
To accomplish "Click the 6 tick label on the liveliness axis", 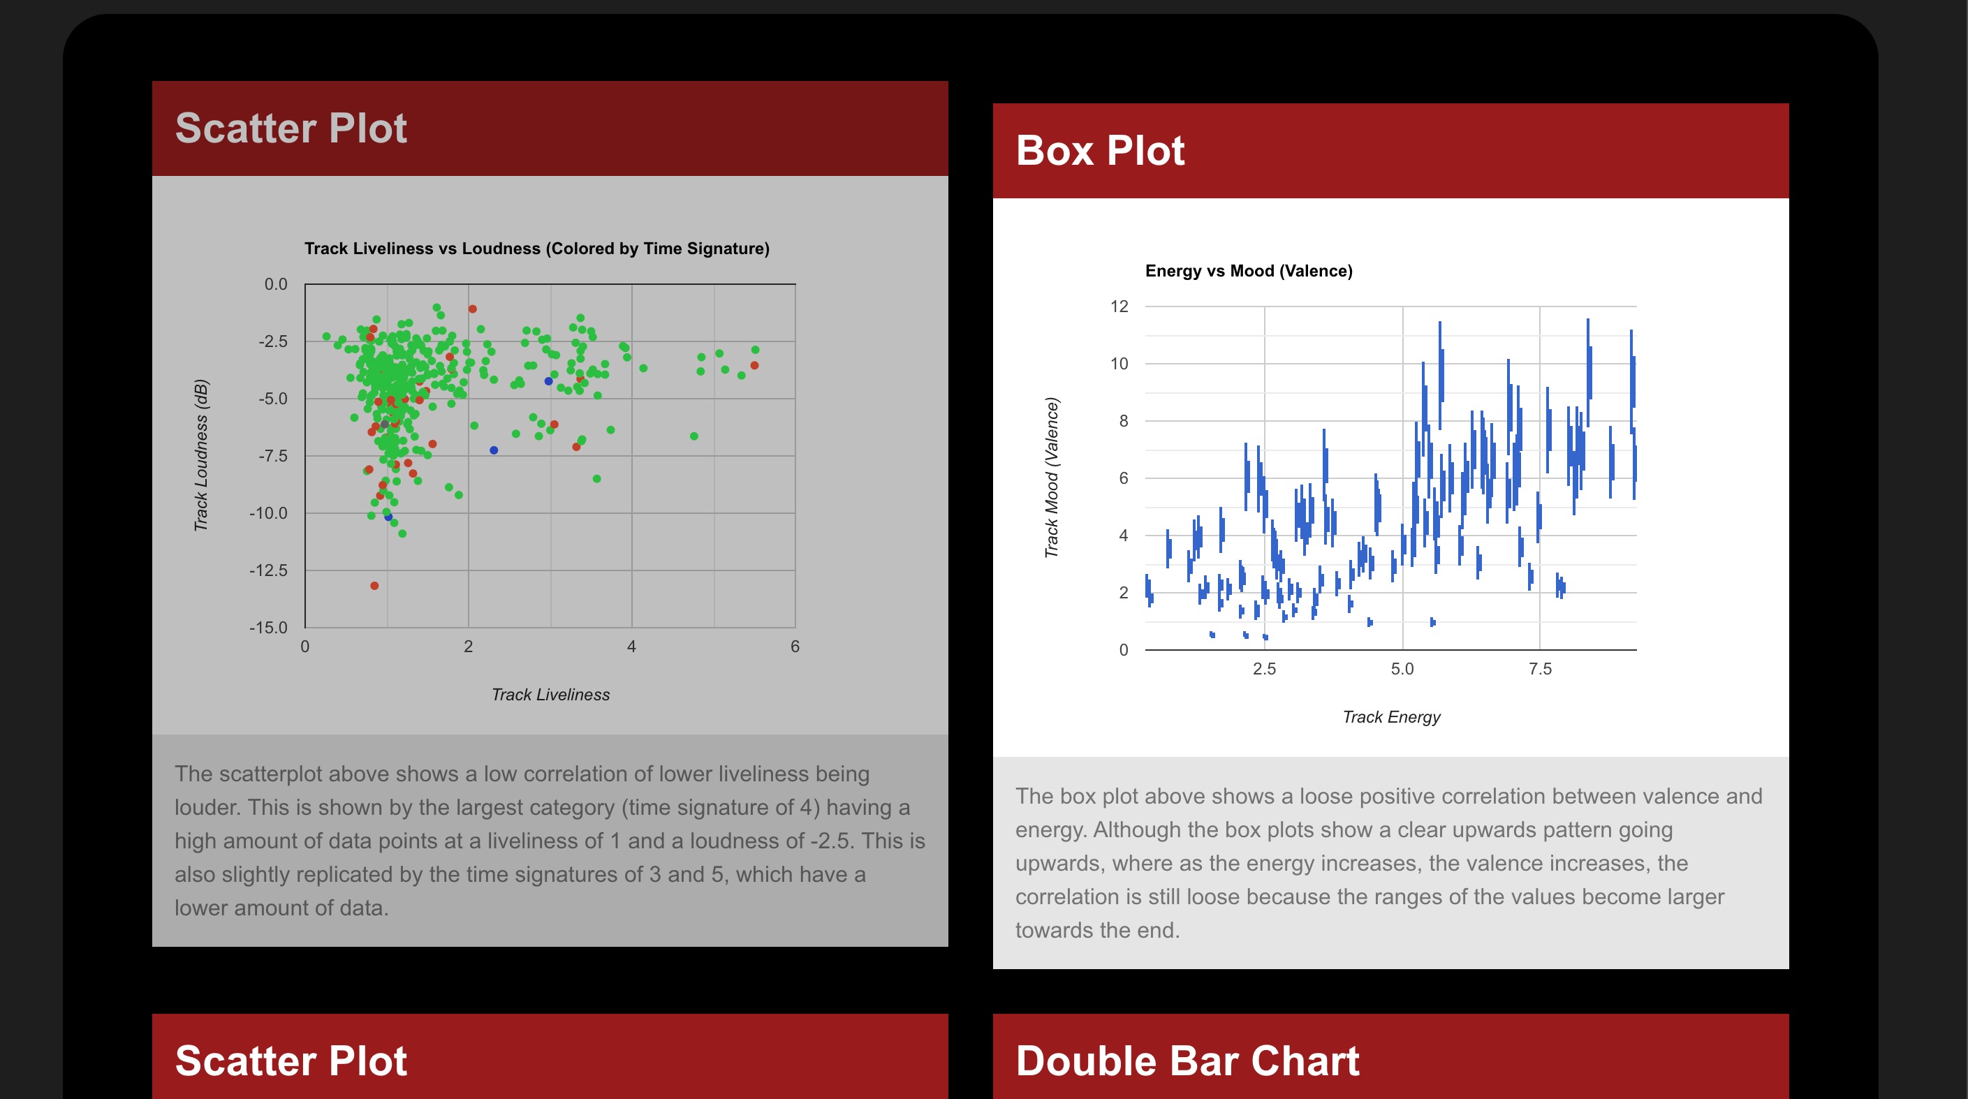I will click(x=795, y=647).
